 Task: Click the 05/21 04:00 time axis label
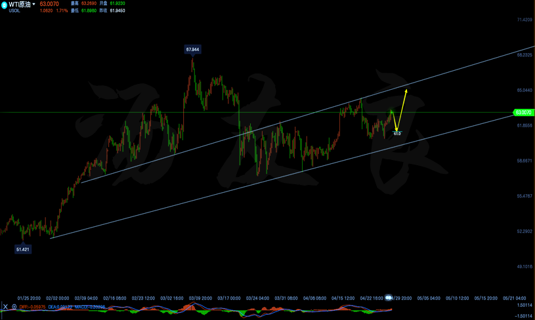[x=514, y=298]
